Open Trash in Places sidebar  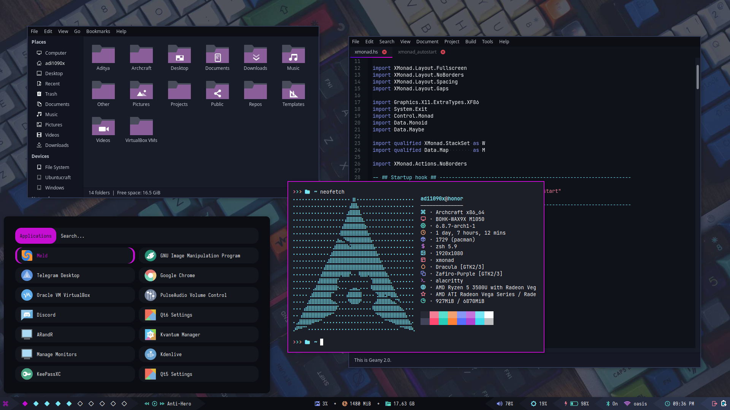[x=51, y=94]
